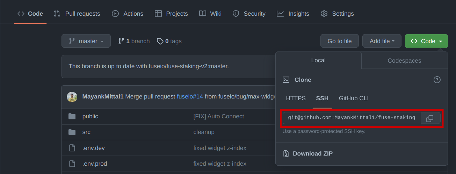The height and width of the screenshot is (174, 456).
Task: Click the terminal icon beside Clone
Action: (x=286, y=80)
